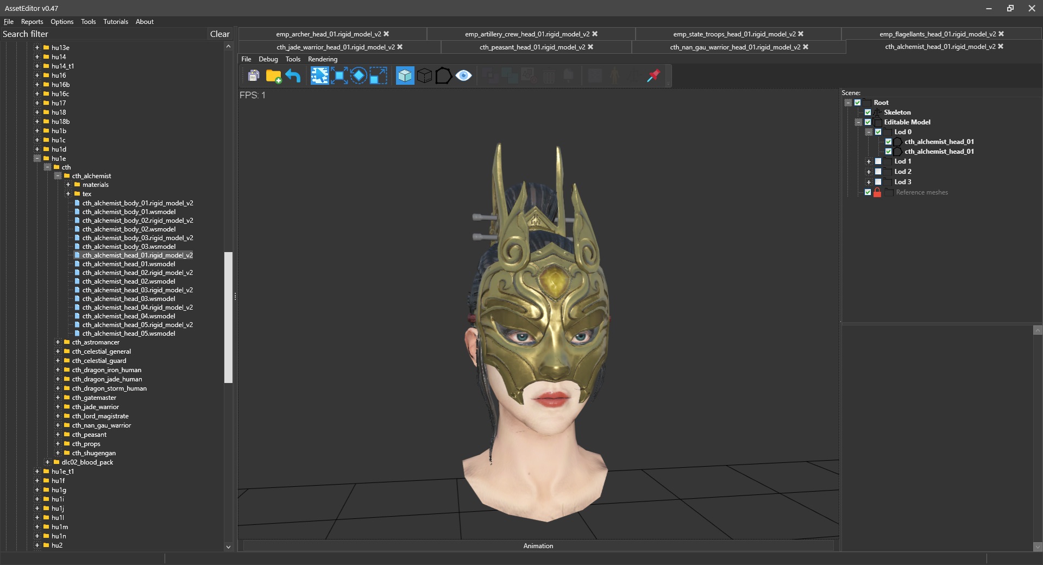1043x565 pixels.
Task: Toggle the Reference meshes checkbox
Action: point(868,192)
